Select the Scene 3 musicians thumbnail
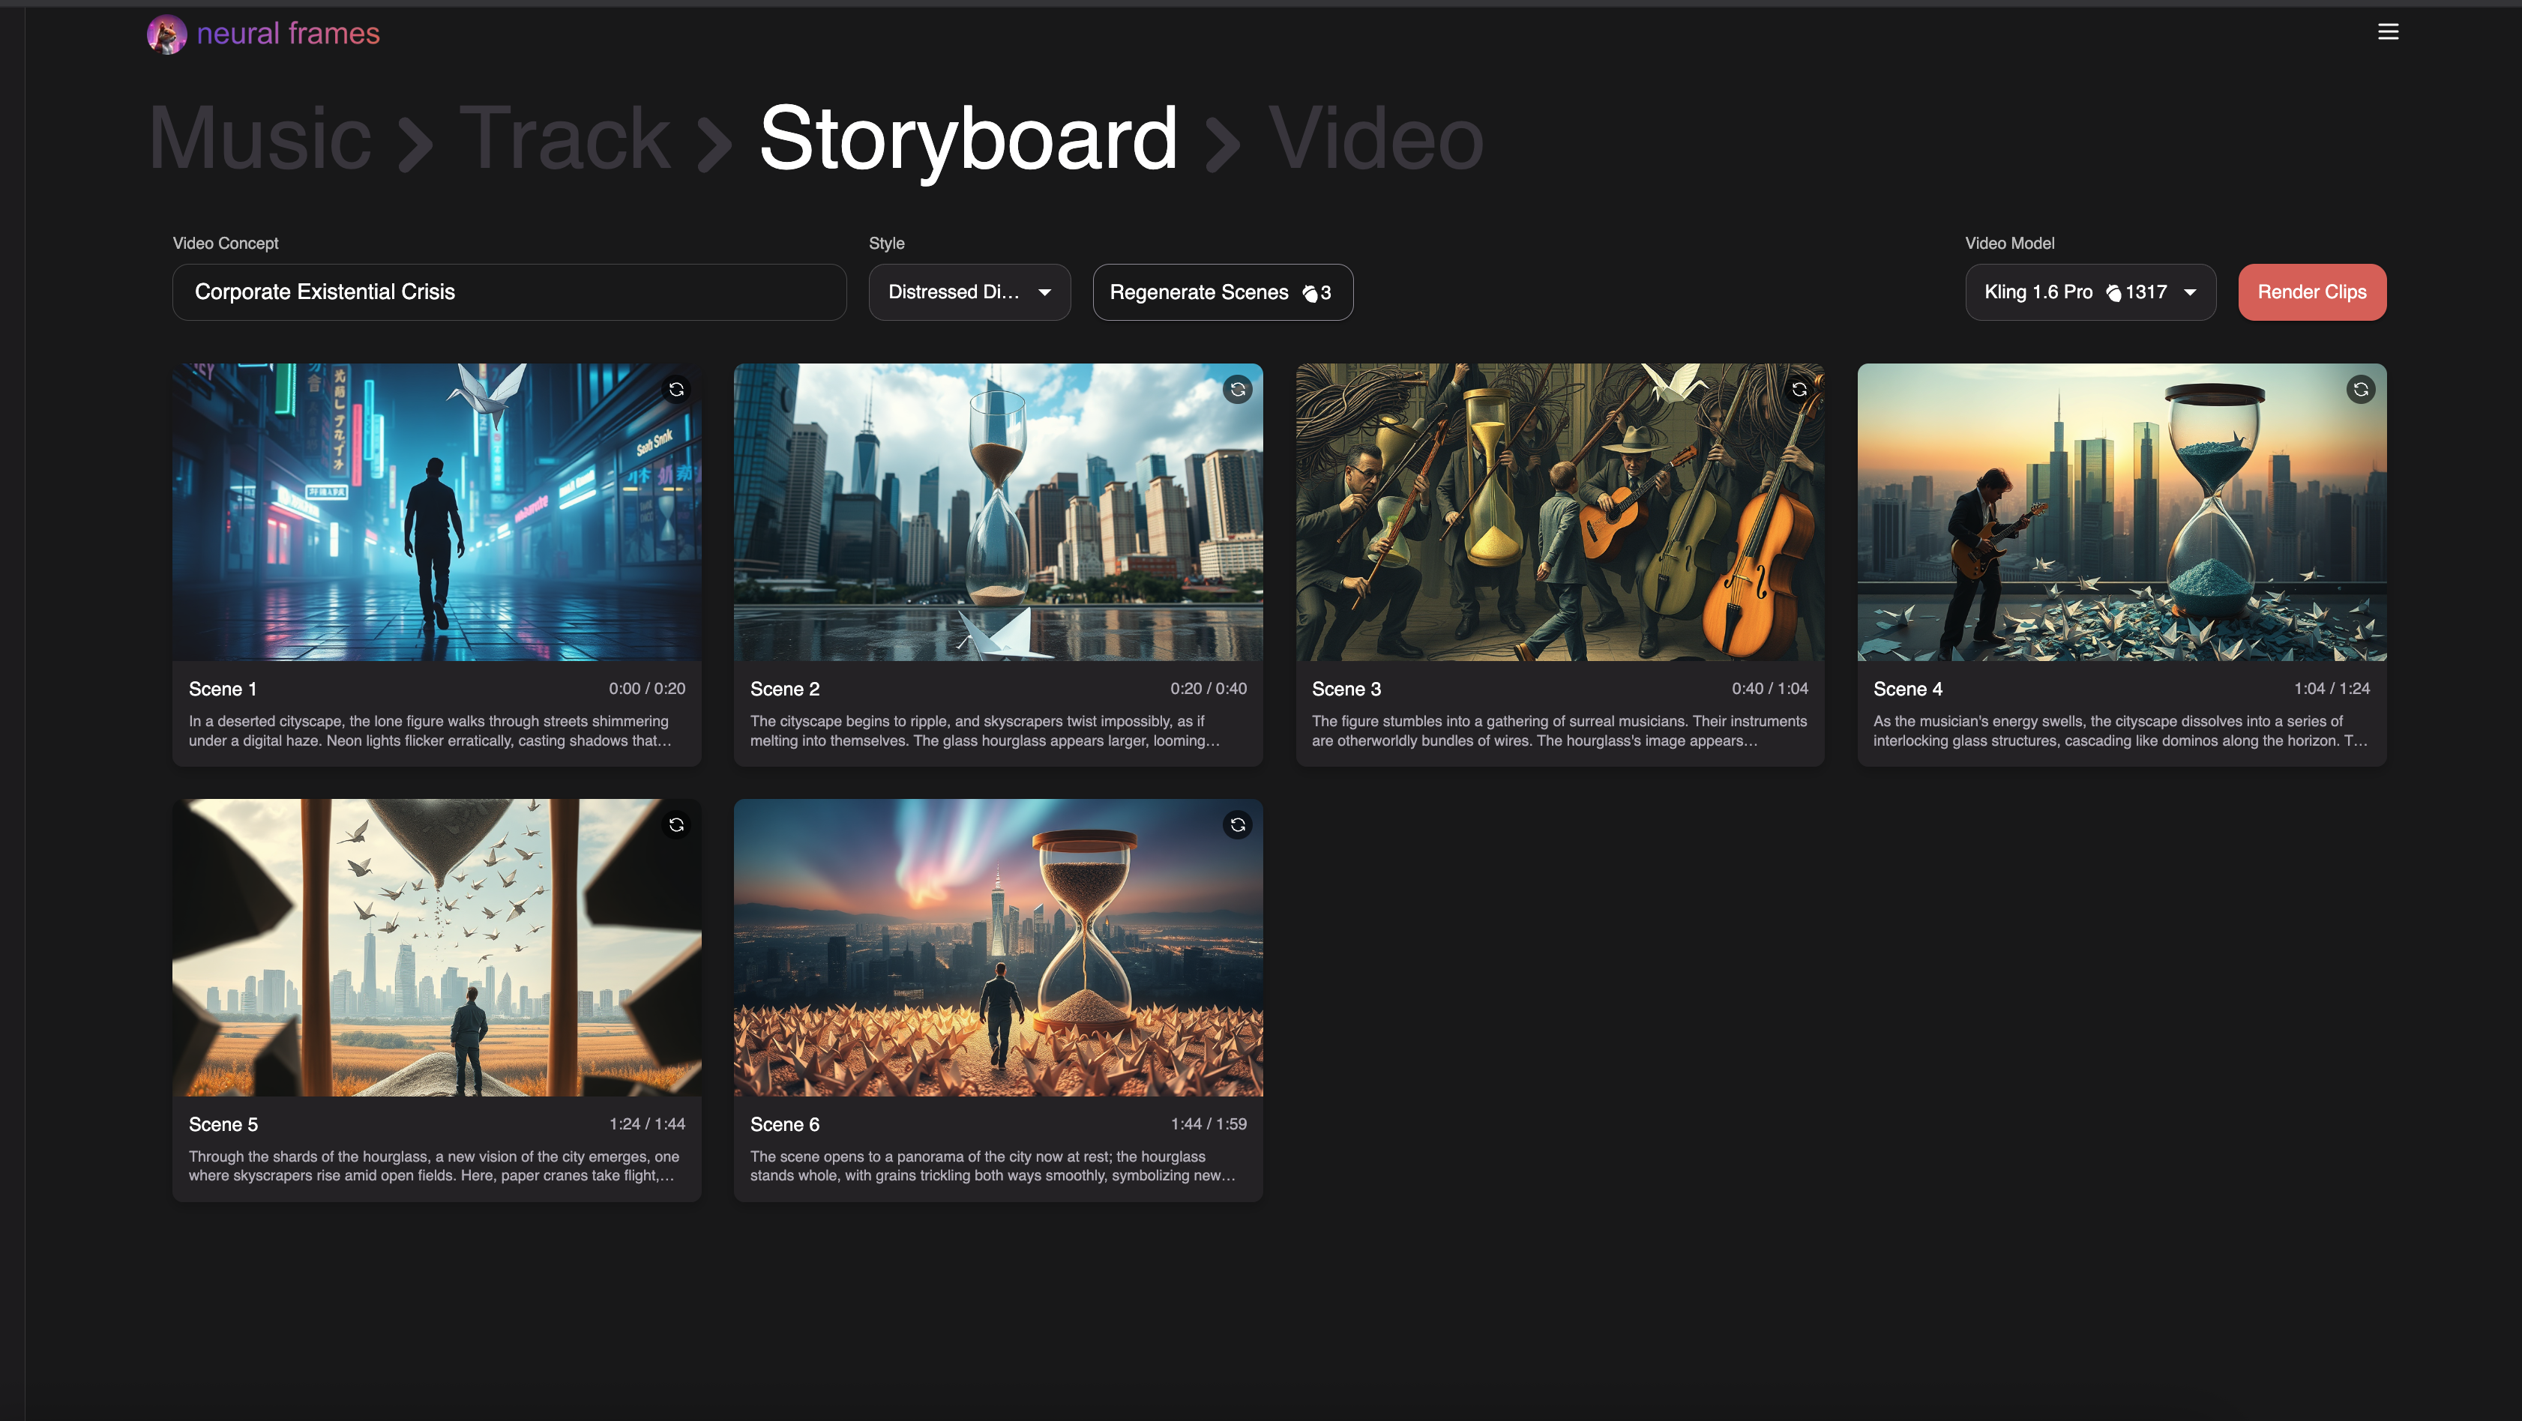The height and width of the screenshot is (1421, 2522). click(x=1559, y=512)
